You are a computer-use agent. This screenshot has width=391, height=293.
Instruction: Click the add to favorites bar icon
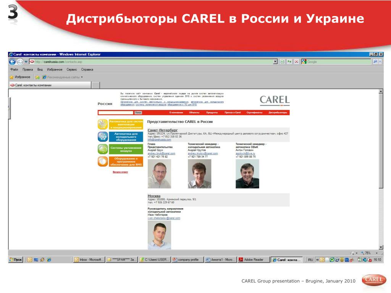coord(37,77)
